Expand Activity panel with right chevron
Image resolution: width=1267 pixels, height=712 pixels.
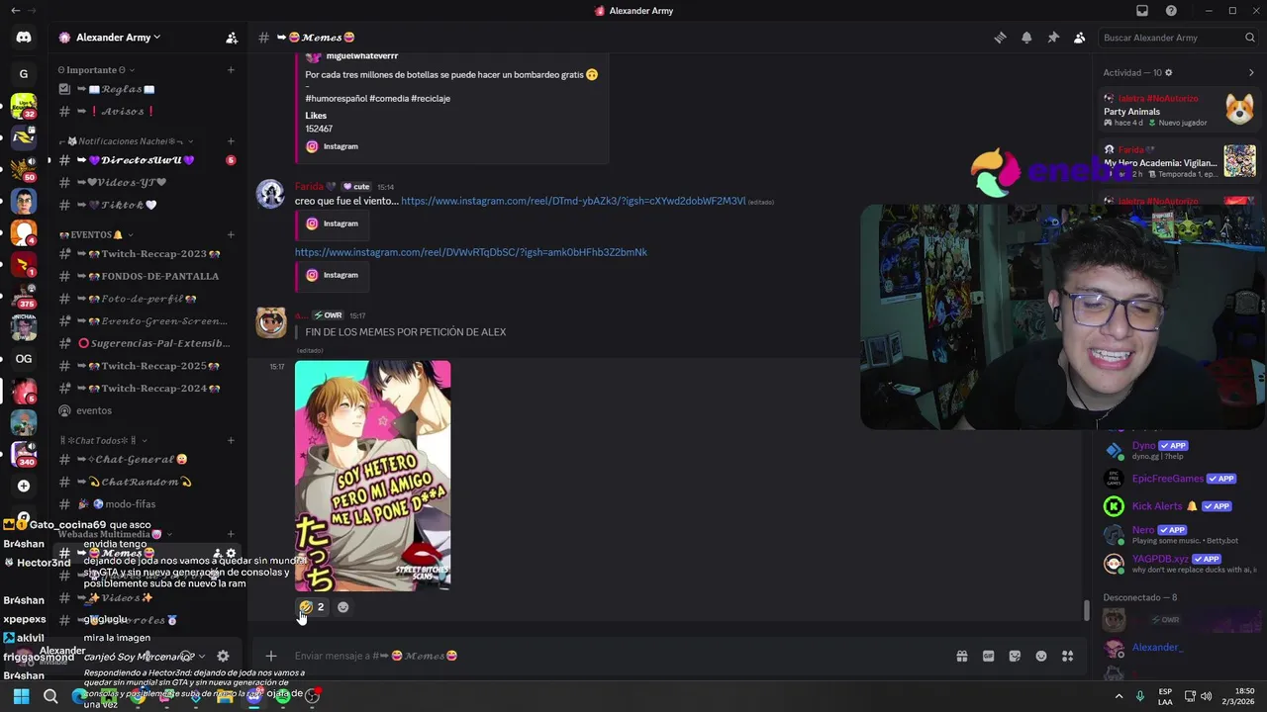pos(1251,72)
